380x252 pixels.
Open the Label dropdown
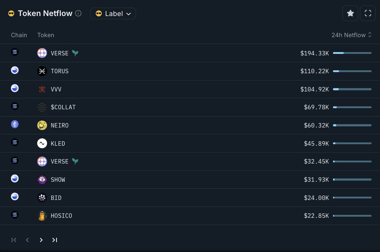click(x=113, y=13)
